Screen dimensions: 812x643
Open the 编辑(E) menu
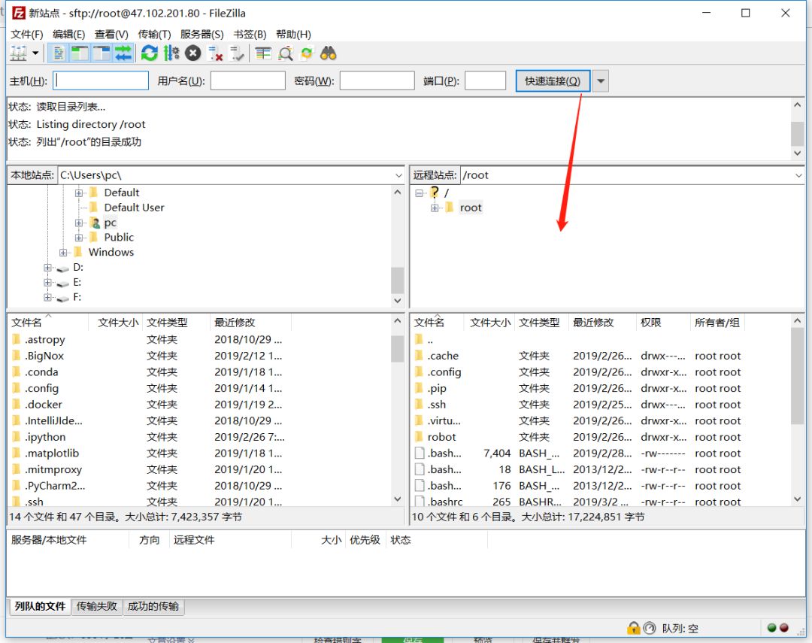pyautogui.click(x=69, y=34)
